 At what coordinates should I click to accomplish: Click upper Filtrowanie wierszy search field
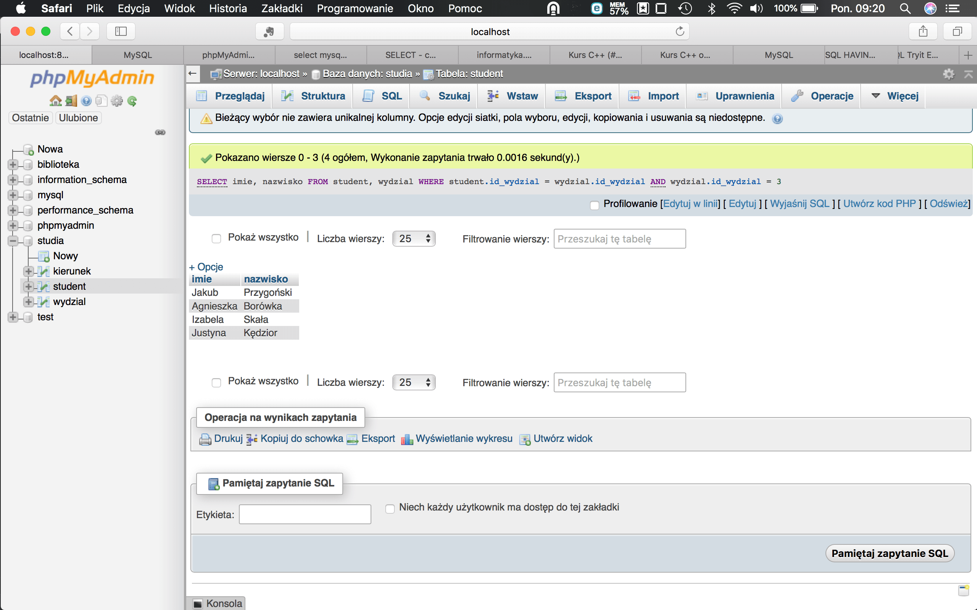[x=619, y=239]
